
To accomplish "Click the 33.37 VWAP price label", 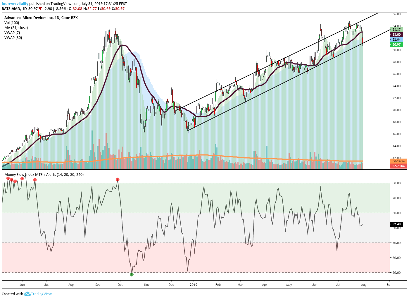I will point(396,30).
